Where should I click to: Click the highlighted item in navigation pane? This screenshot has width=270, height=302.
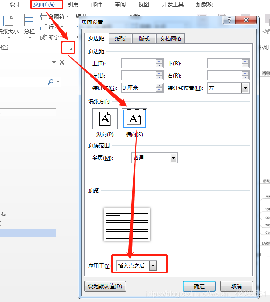[28, 233]
